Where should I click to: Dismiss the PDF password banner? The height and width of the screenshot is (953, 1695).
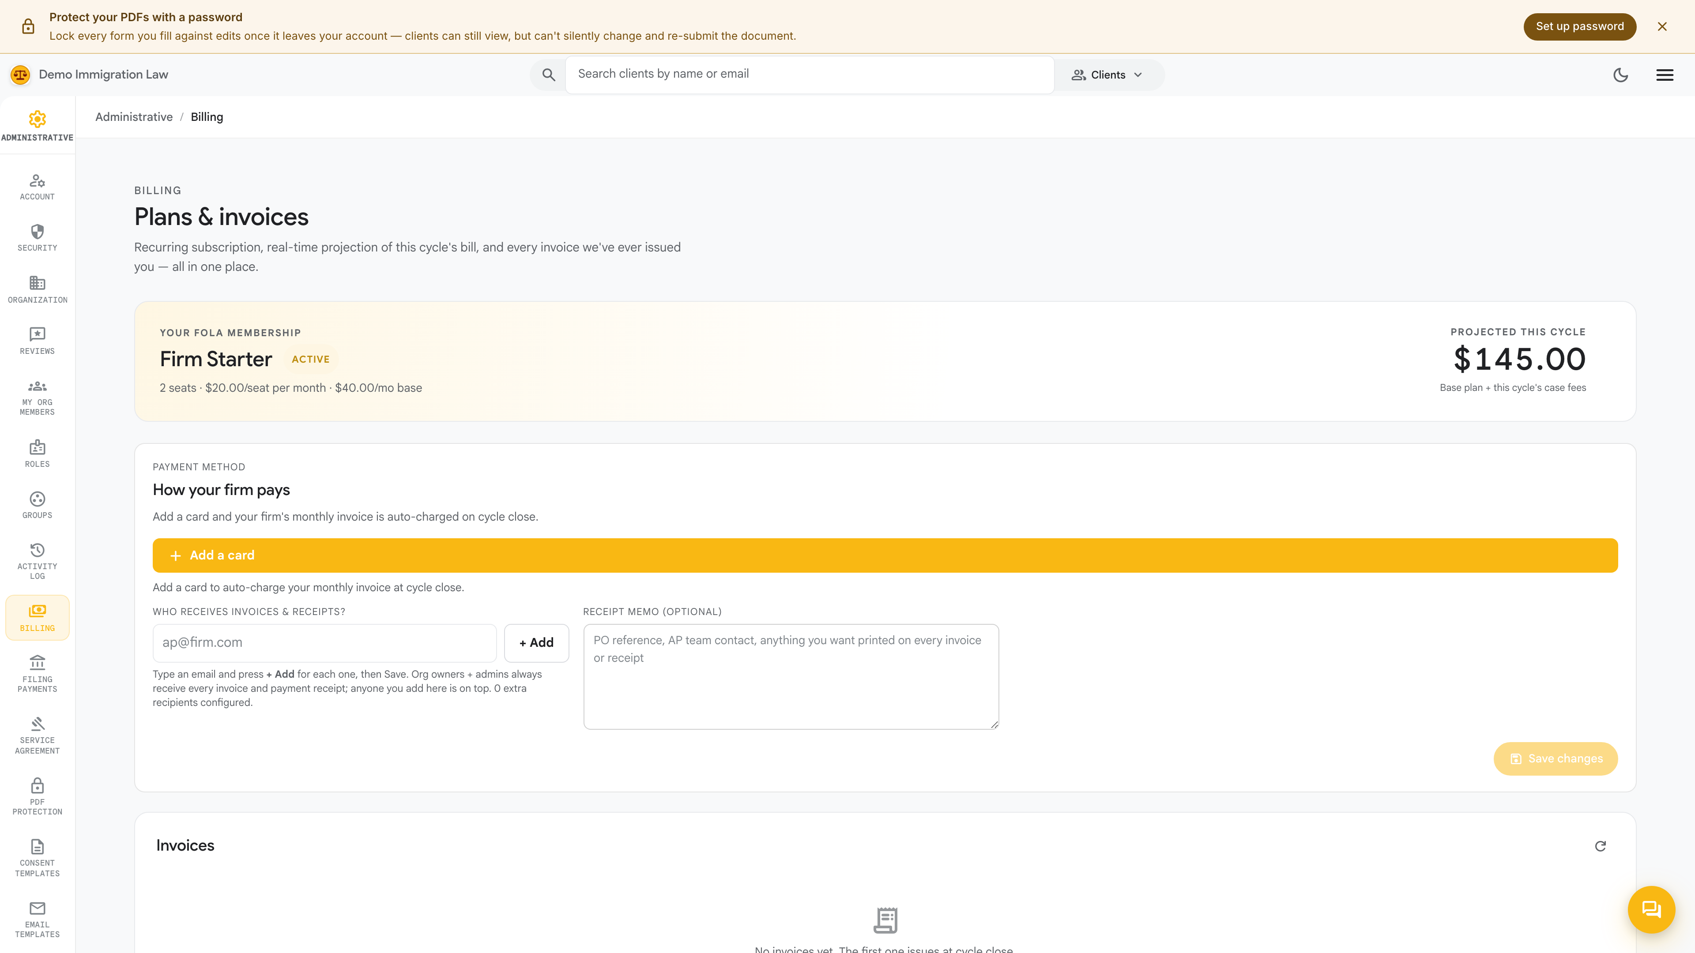(x=1662, y=26)
